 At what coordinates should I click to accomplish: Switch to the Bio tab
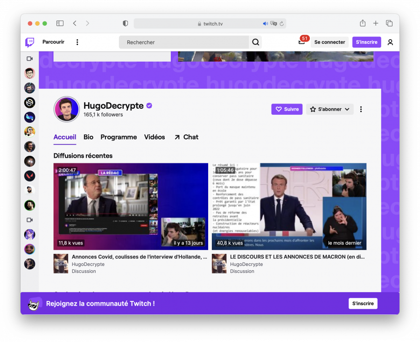[88, 137]
